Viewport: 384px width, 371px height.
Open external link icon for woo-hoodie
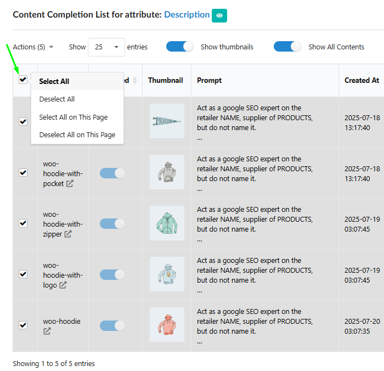click(x=47, y=331)
